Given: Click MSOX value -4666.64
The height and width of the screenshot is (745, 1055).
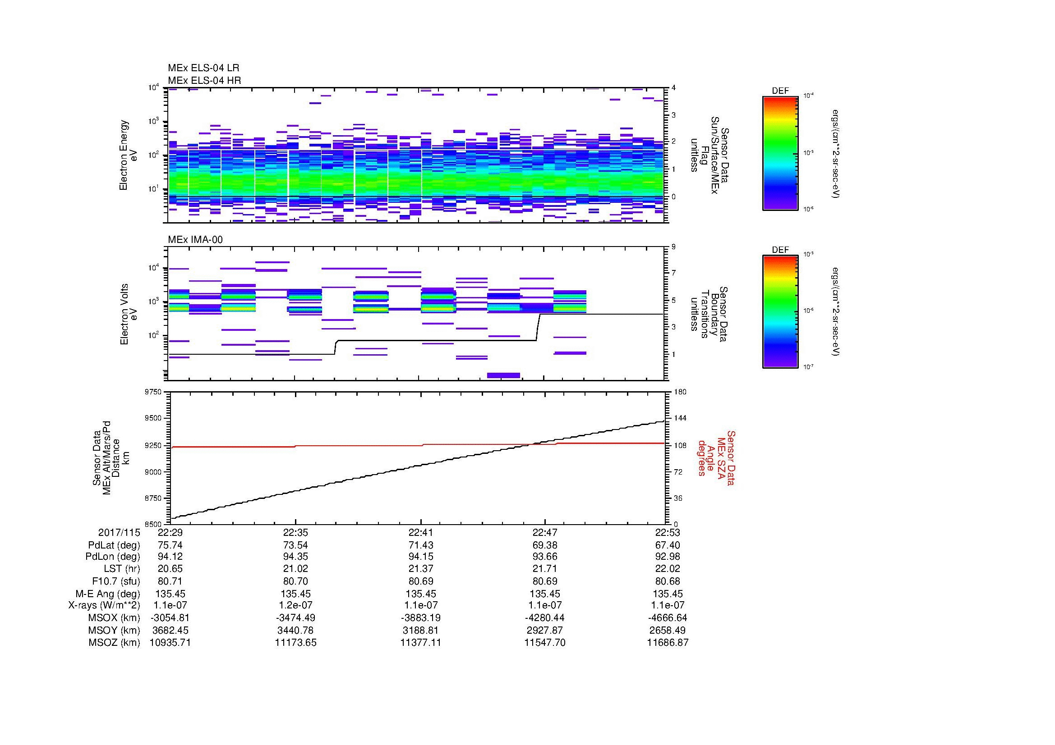Looking at the screenshot, I should coord(668,618).
